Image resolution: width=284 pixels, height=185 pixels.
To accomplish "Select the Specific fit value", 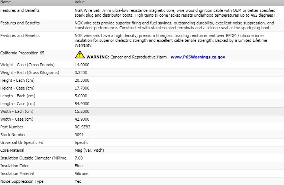I will click(x=81, y=142).
